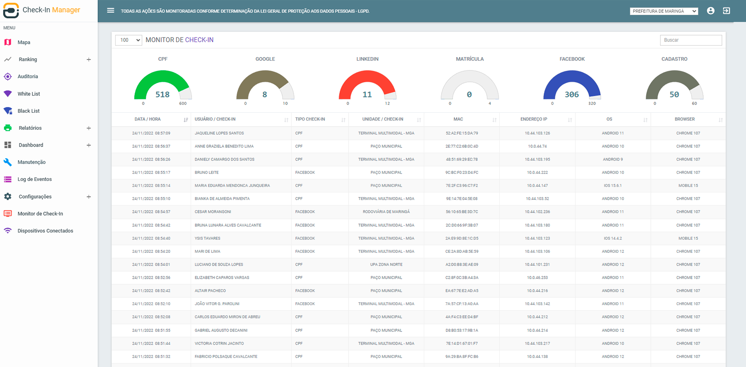The height and width of the screenshot is (367, 746).
Task: Open the PREFEITURA DE MARINGÁ dropdown
Action: (664, 11)
